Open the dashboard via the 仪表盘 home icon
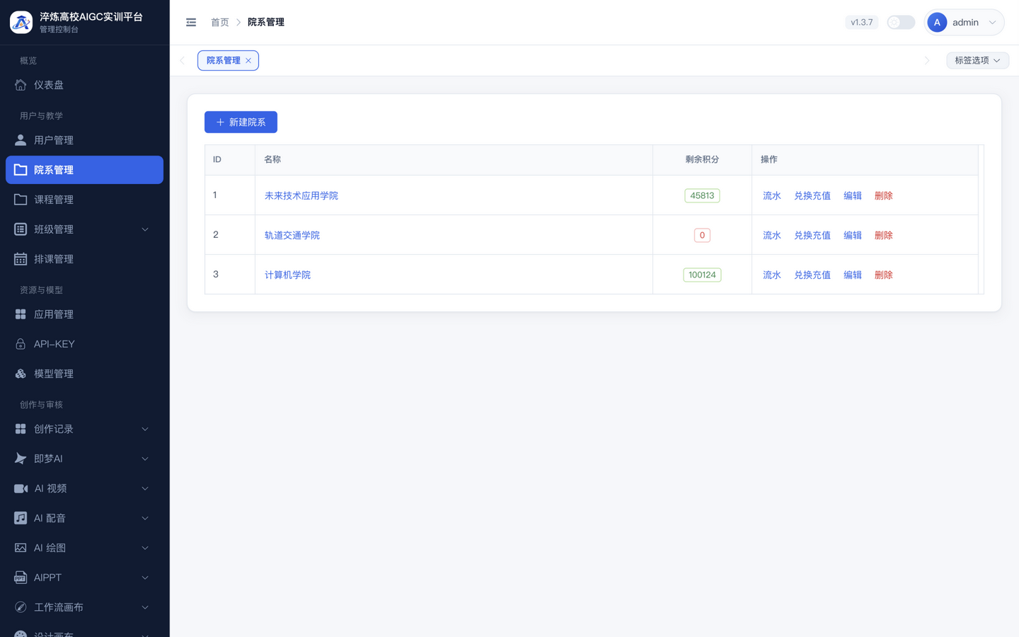The image size is (1019, 637). (x=21, y=85)
